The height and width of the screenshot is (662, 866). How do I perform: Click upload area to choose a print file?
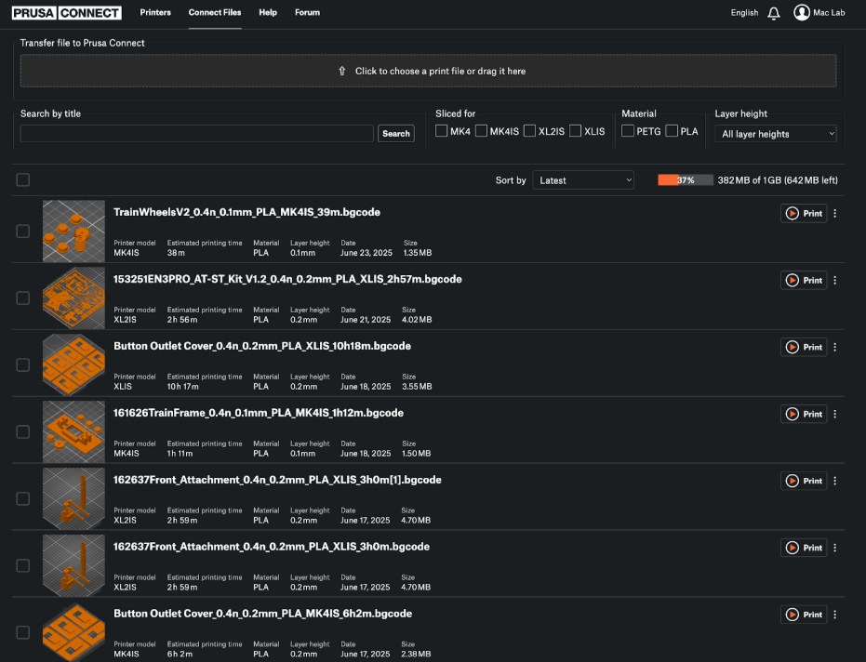[428, 71]
